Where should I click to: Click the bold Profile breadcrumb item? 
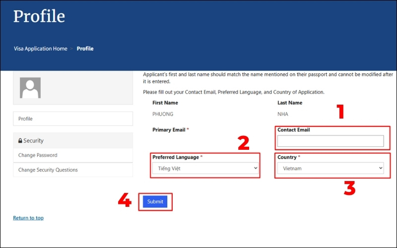tap(85, 49)
